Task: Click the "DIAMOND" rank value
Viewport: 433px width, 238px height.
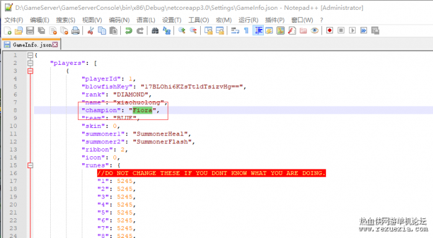Action: 131,95
